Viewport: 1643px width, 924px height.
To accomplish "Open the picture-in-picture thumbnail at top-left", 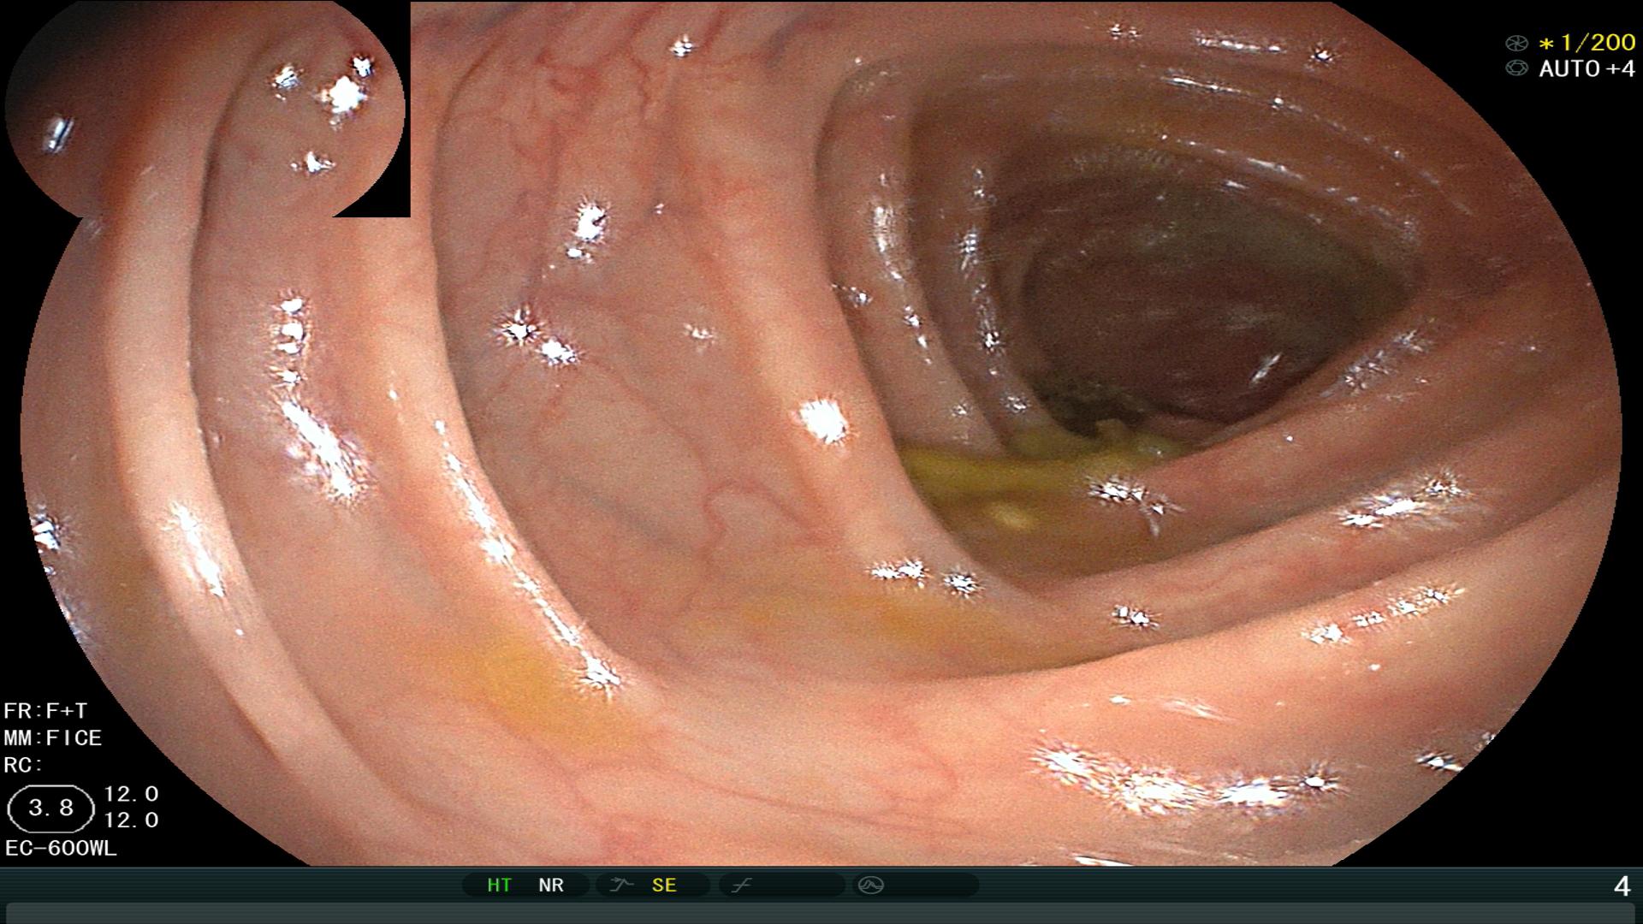I will point(206,110).
